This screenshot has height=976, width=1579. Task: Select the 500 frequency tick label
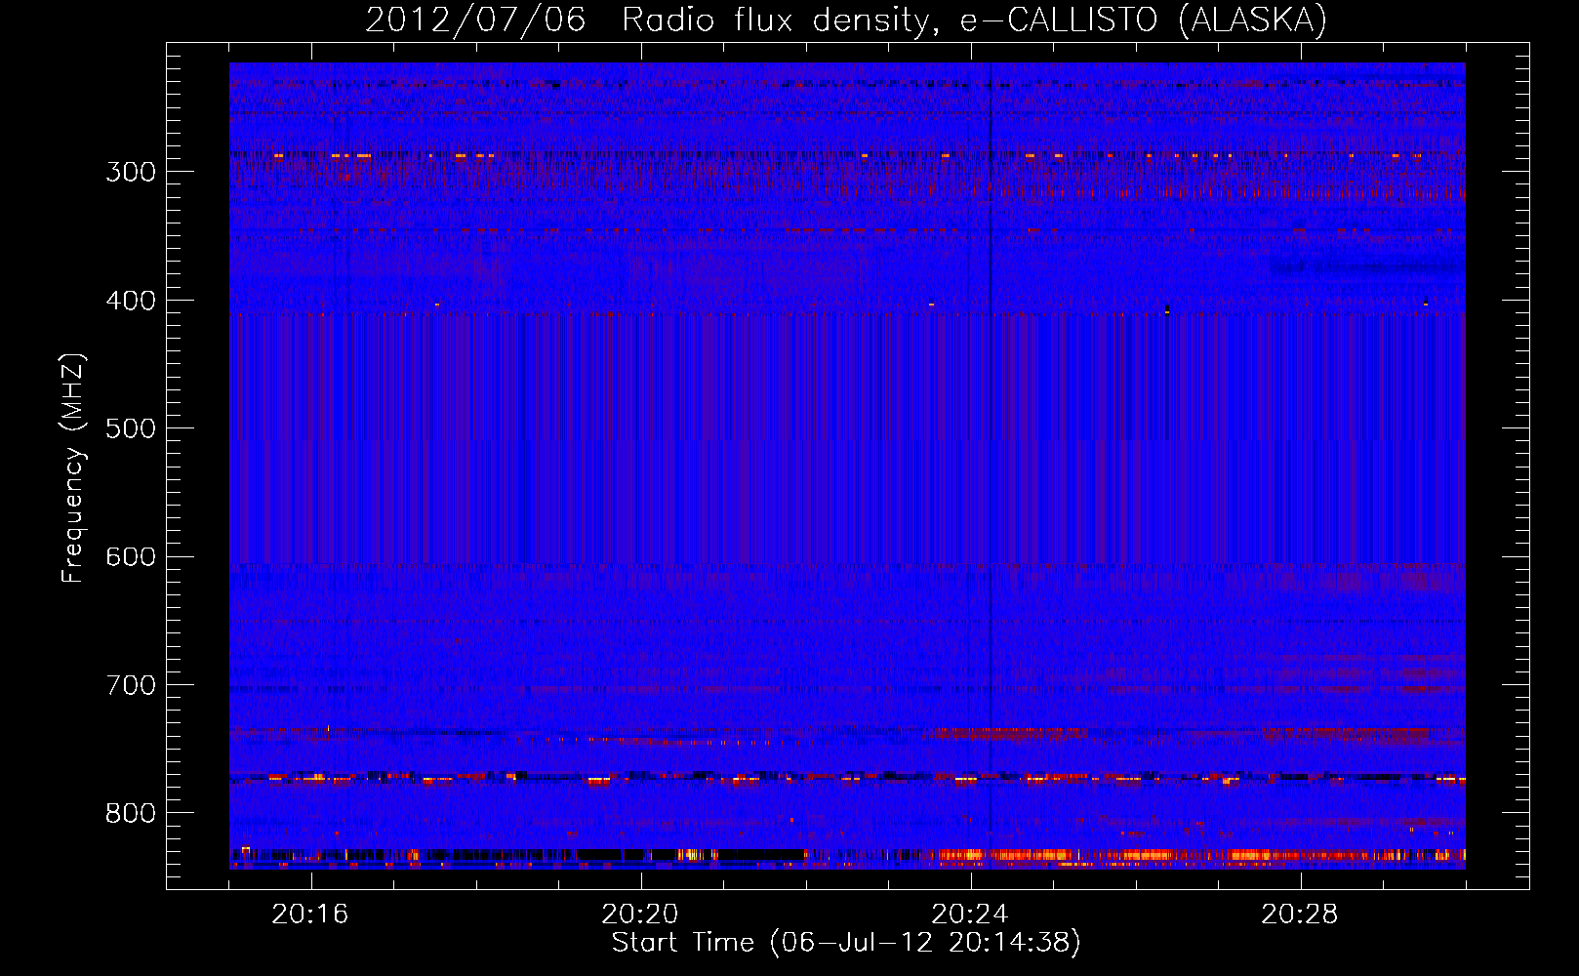pos(131,428)
